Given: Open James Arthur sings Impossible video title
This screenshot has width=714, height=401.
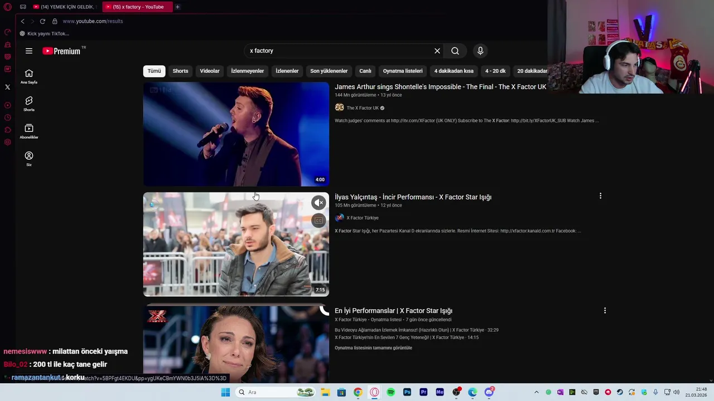Looking at the screenshot, I should point(440,87).
